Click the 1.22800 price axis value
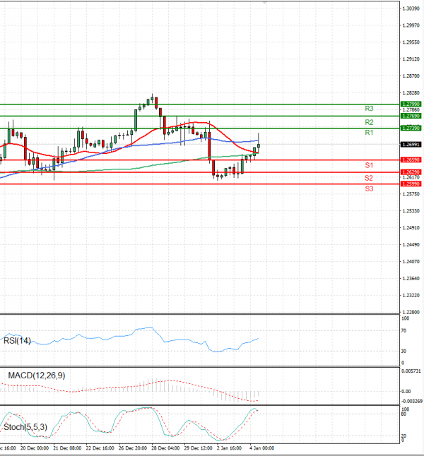The height and width of the screenshot is (456, 424). pos(411,312)
